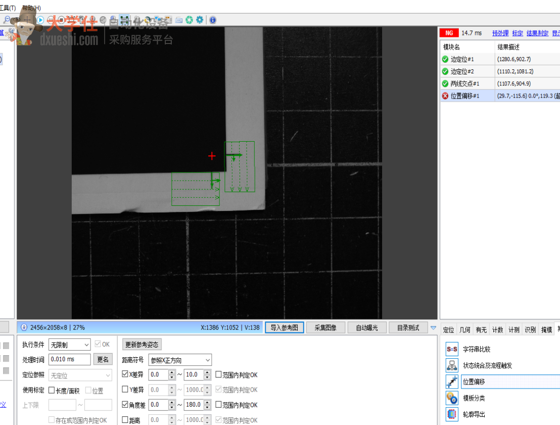
Task: Open the 工具(T) menu
Action: [x=8, y=8]
